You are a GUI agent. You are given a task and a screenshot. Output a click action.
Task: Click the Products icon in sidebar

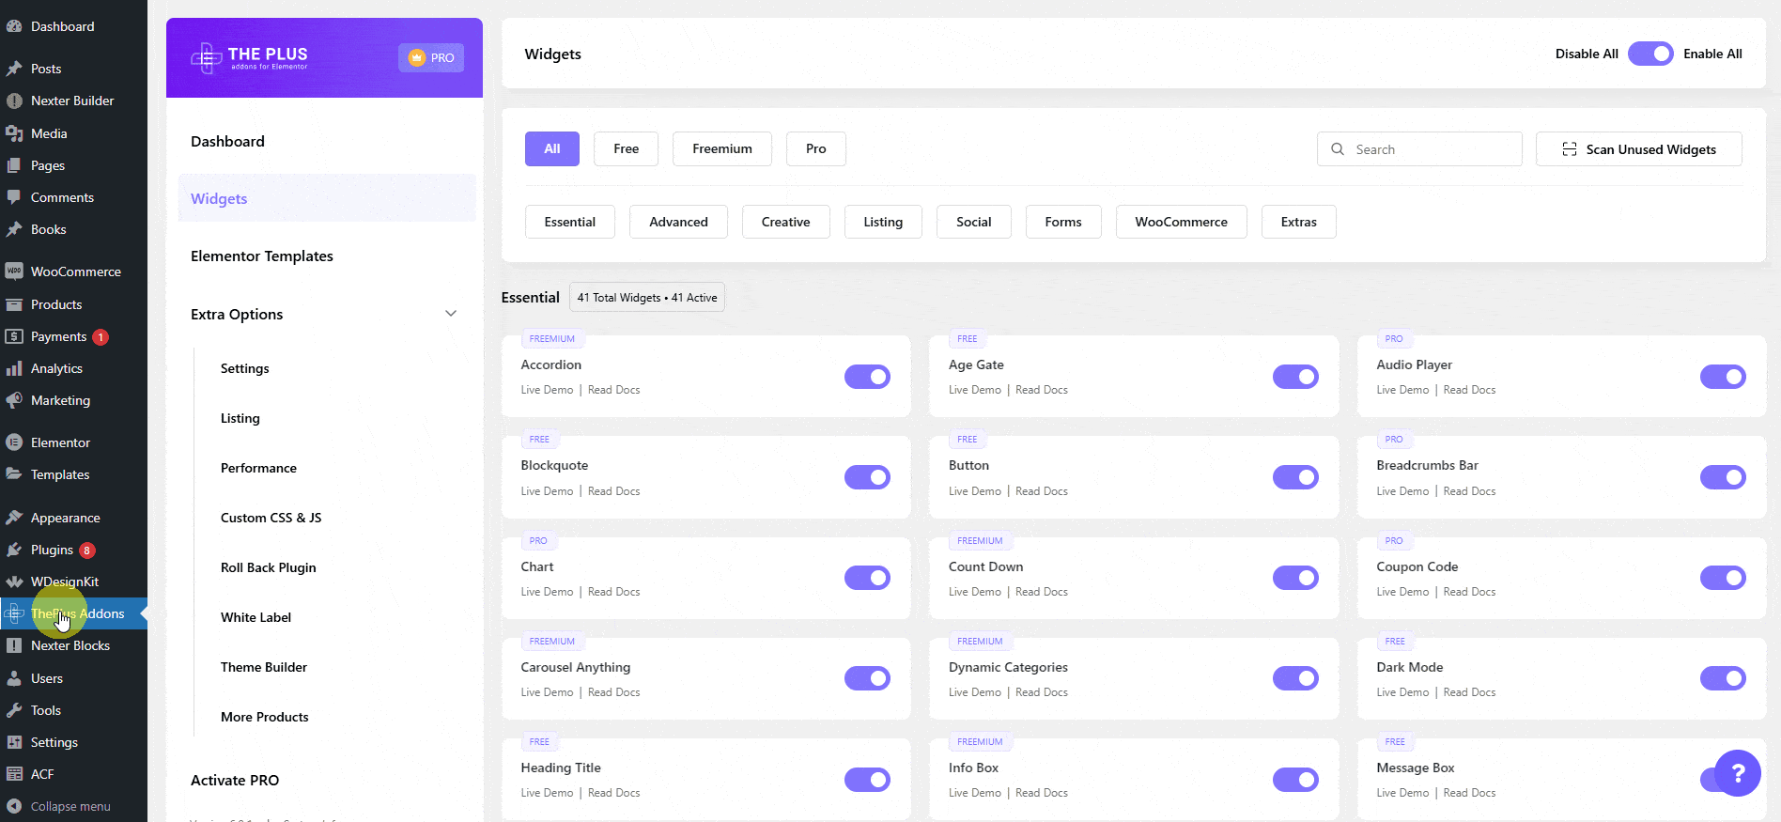[x=14, y=304]
